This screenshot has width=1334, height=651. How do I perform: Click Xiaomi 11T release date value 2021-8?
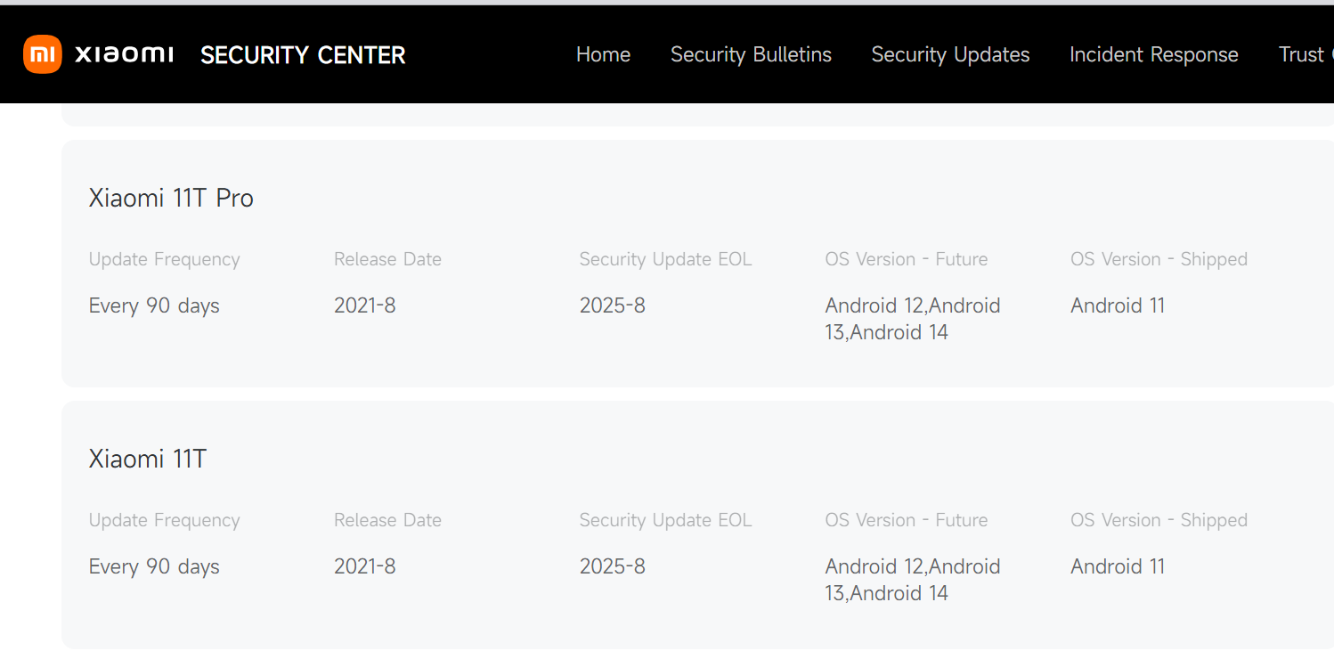pyautogui.click(x=365, y=566)
